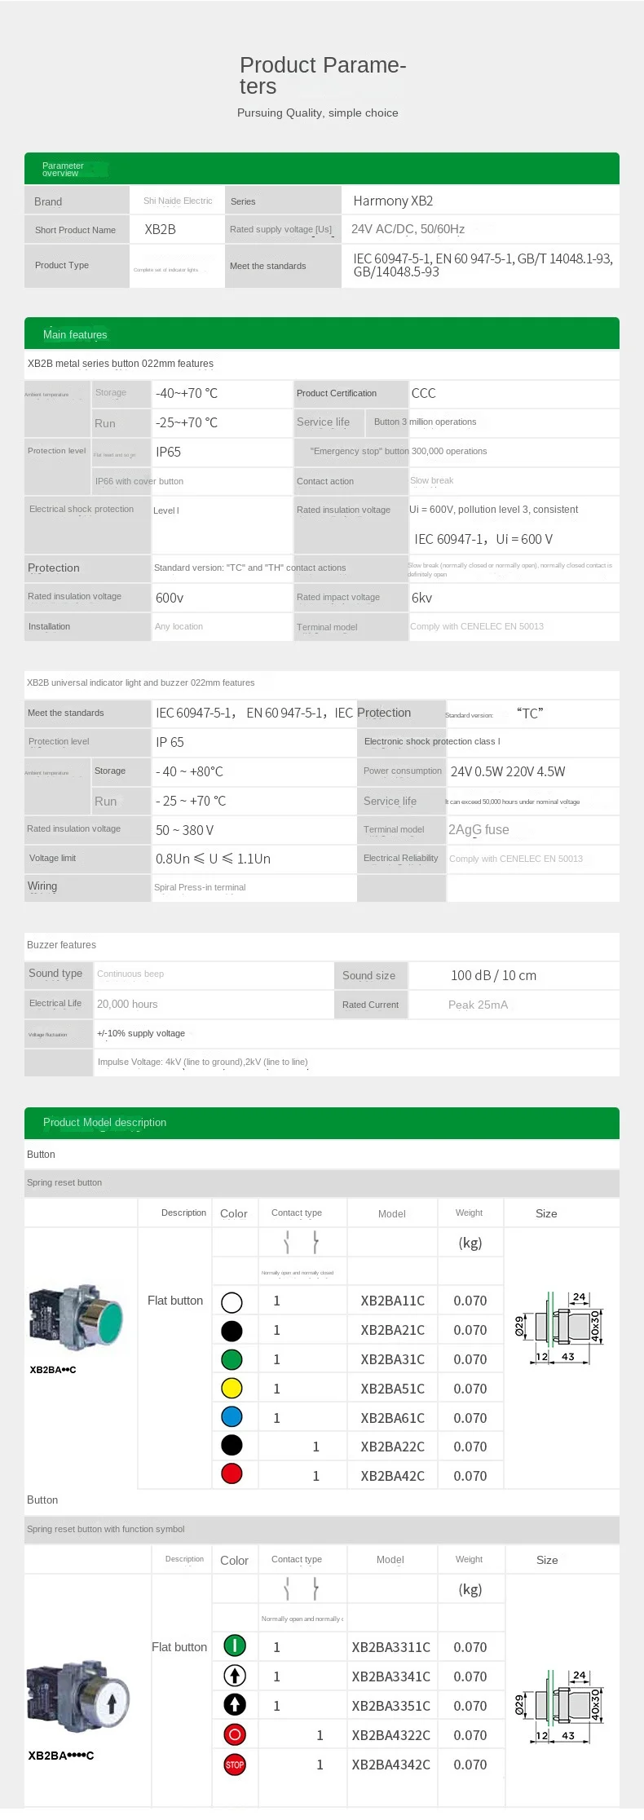Viewport: 644px width, 1820px height.
Task: Click XB2B universal indicator light and buzzer heading
Action: [x=140, y=682]
